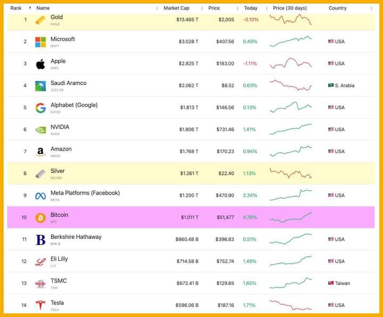This screenshot has width=383, height=317.
Task: Open the Amazon company link
Action: [x=61, y=149]
